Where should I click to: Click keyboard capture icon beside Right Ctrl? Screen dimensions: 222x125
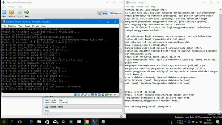tap(106, 94)
